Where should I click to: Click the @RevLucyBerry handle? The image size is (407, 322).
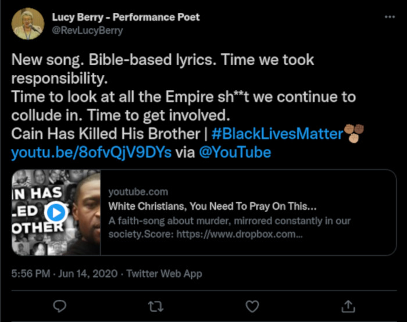(x=87, y=30)
